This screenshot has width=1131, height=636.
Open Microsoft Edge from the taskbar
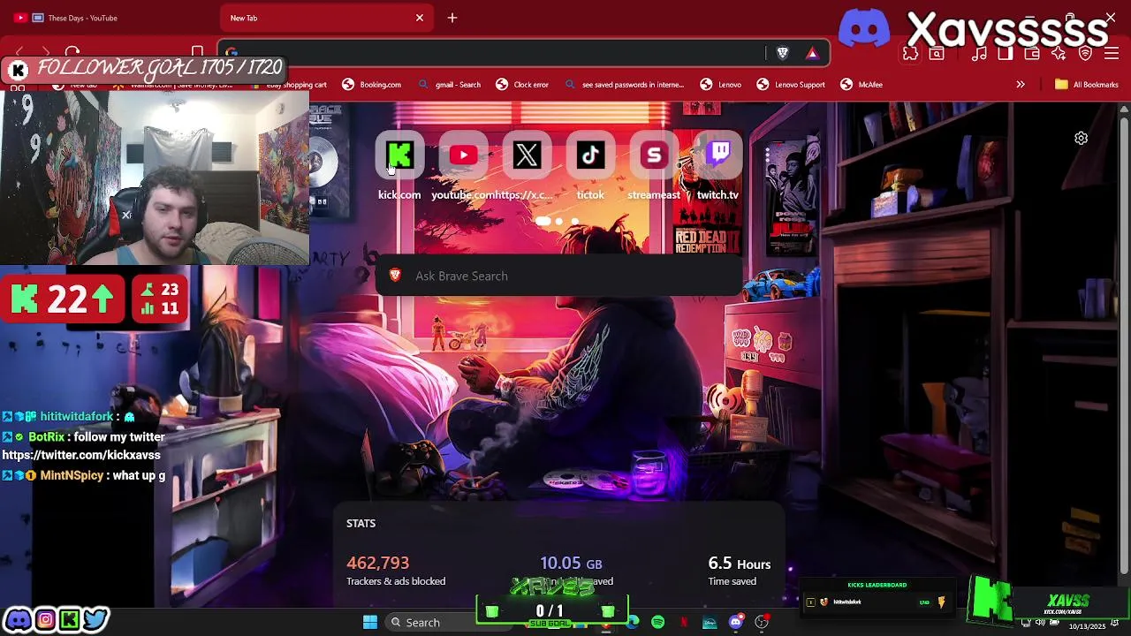[633, 623]
